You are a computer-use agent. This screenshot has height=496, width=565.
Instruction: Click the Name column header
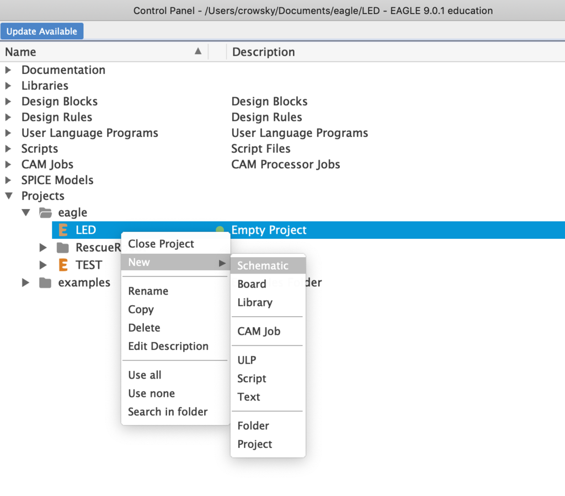point(104,52)
